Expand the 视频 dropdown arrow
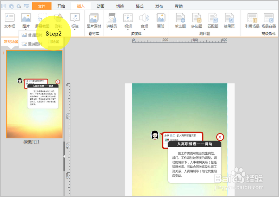 128,30
